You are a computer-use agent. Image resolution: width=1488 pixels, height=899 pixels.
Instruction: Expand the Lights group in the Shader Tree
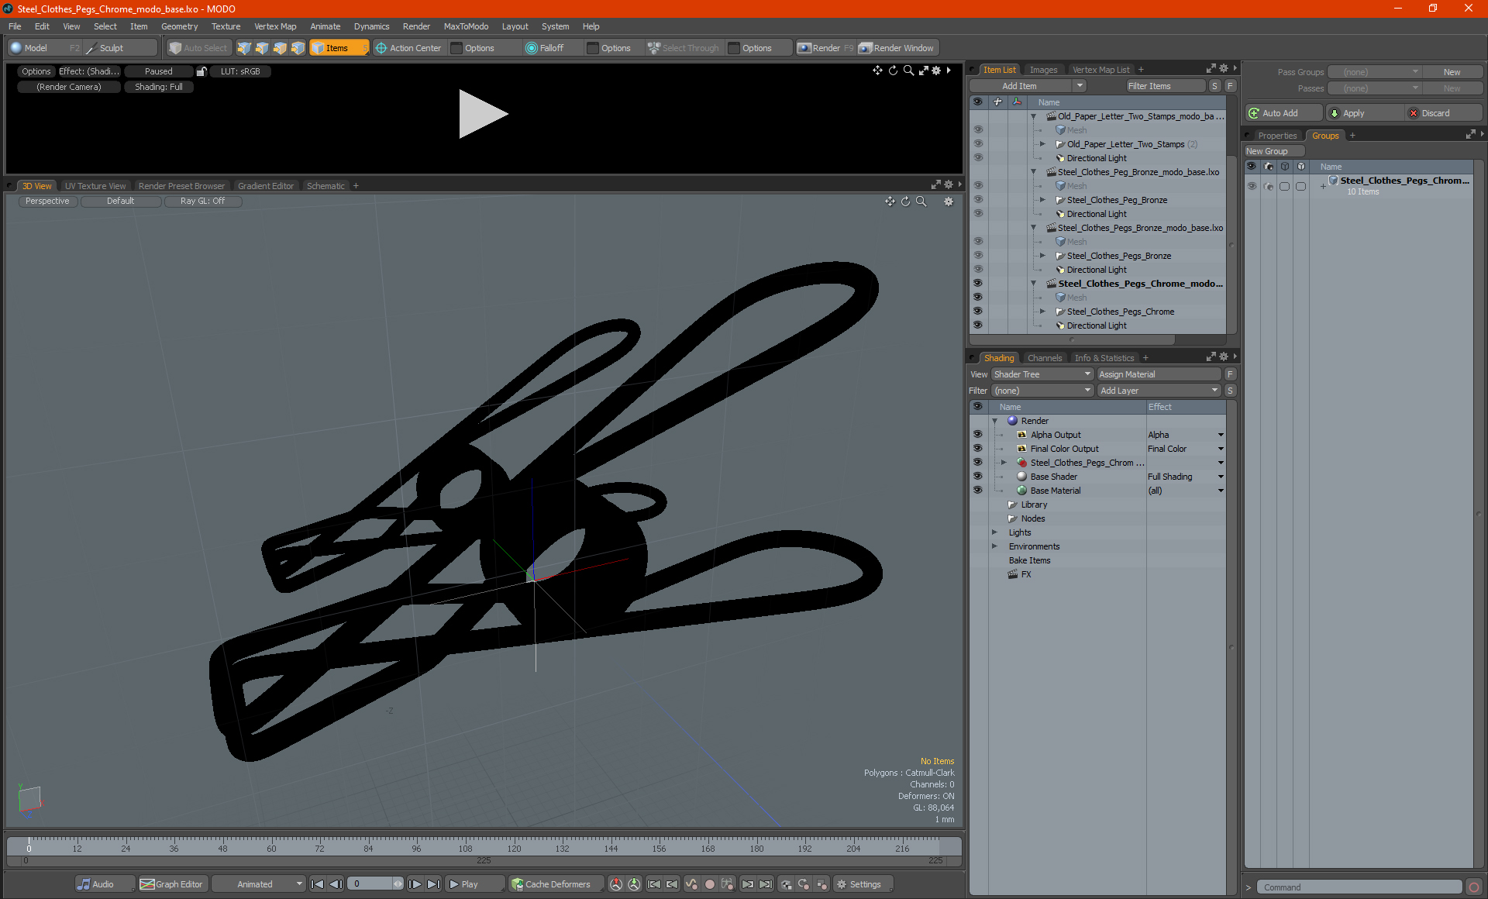[x=994, y=532]
